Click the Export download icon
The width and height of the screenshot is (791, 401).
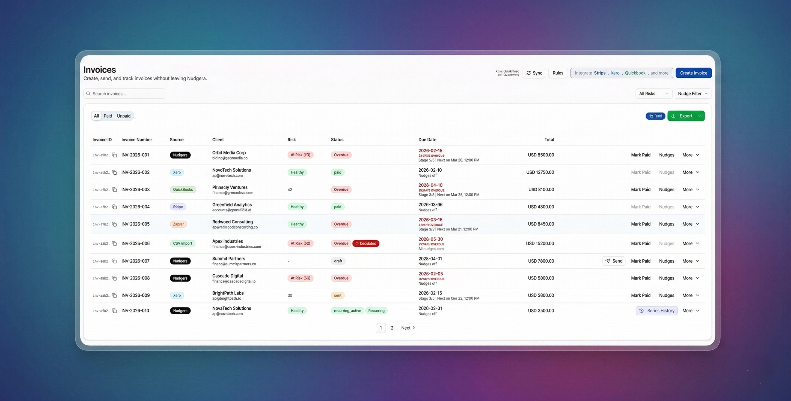[x=673, y=116]
